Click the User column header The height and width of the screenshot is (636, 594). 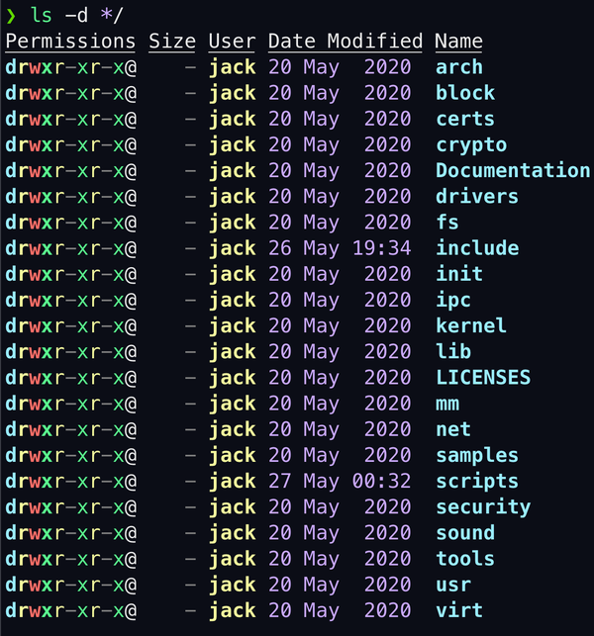pos(232,42)
